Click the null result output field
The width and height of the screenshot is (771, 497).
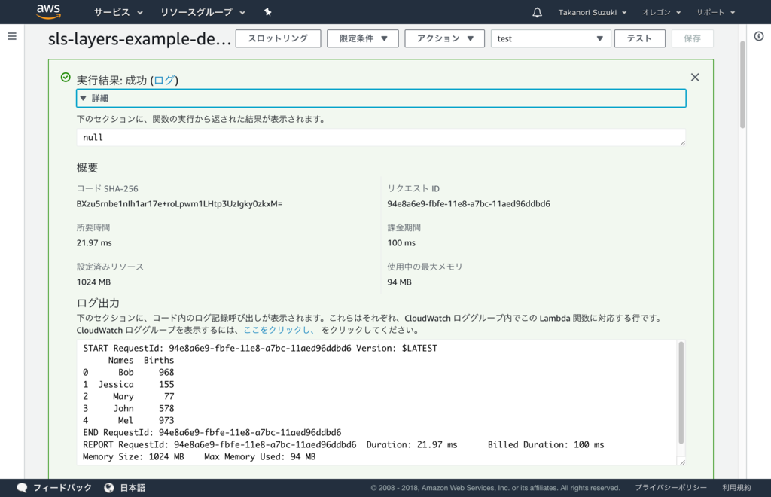click(381, 138)
